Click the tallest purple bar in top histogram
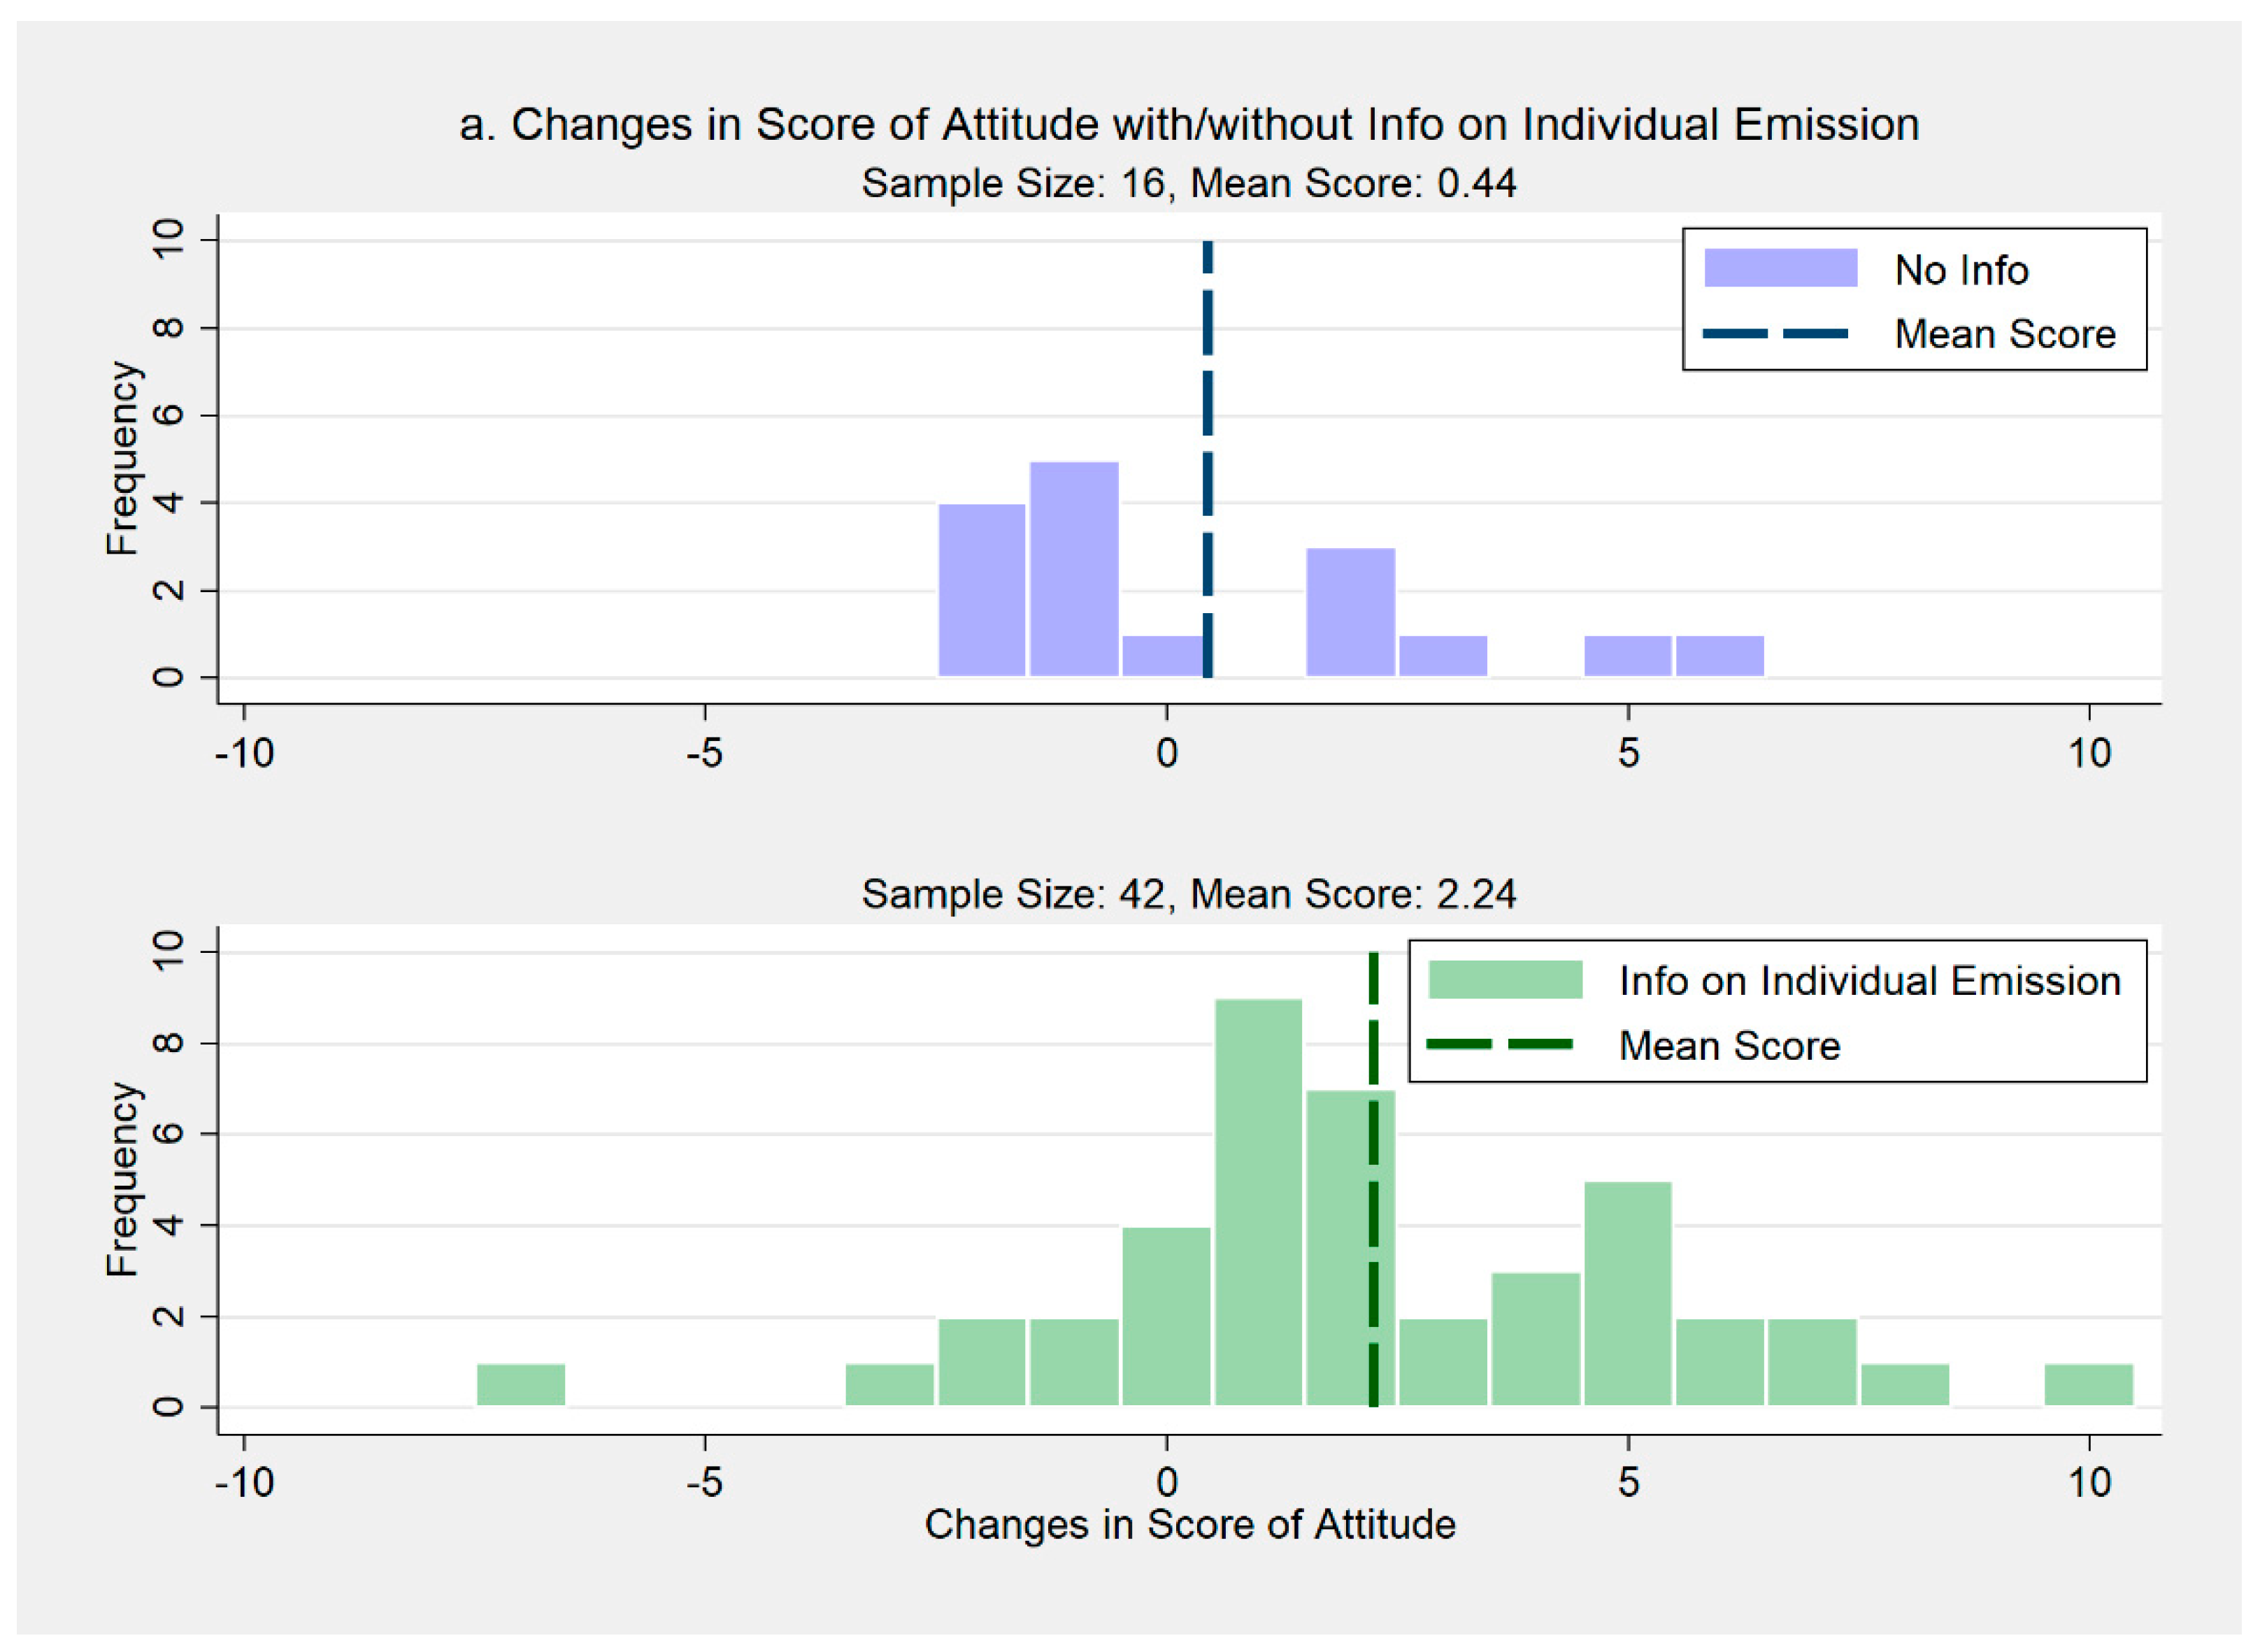 1074,569
